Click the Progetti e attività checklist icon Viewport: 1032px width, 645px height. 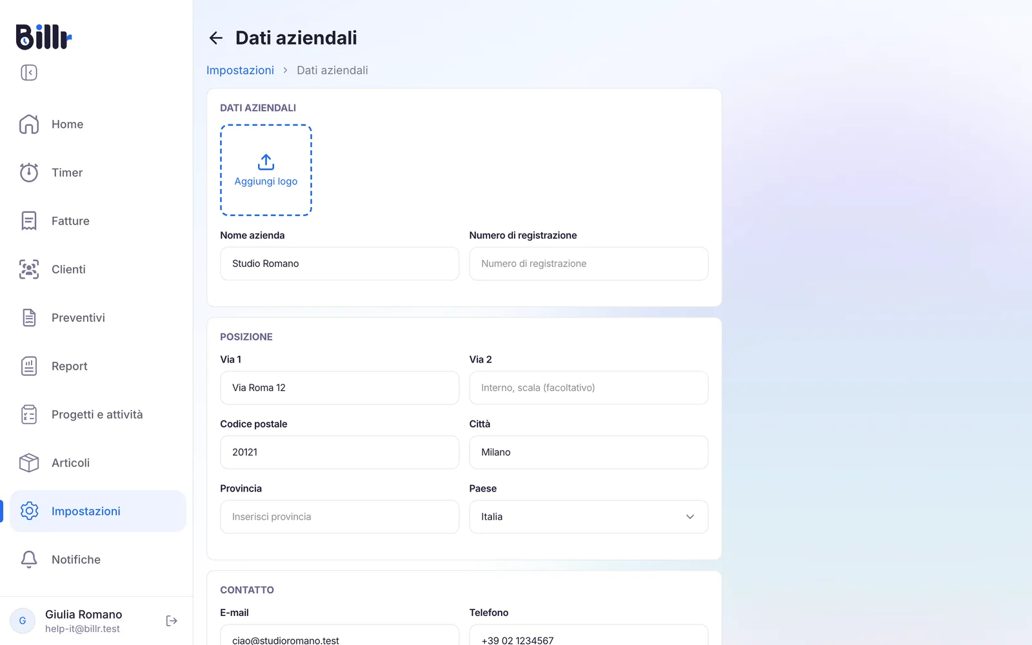29,414
